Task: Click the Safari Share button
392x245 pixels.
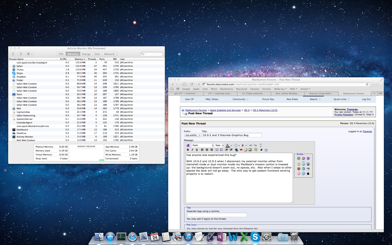Action: [192, 84]
